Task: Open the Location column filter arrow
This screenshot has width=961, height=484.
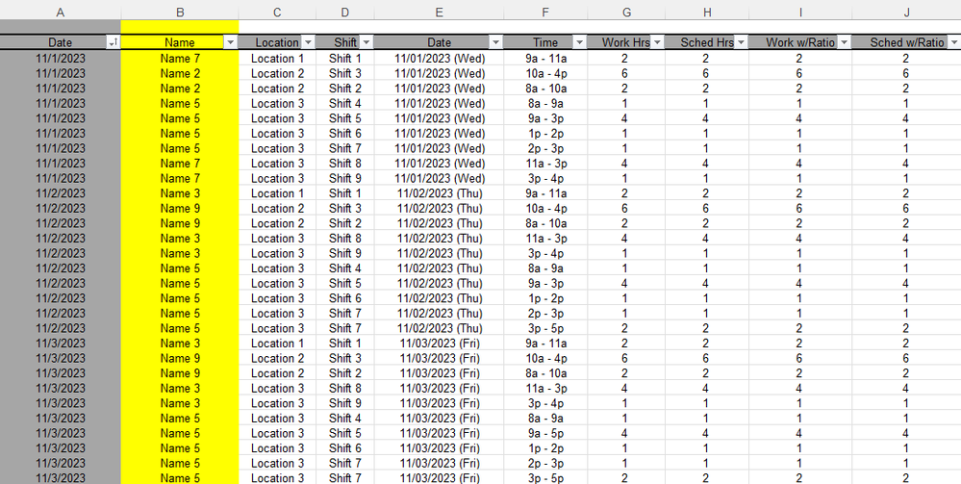Action: [308, 42]
